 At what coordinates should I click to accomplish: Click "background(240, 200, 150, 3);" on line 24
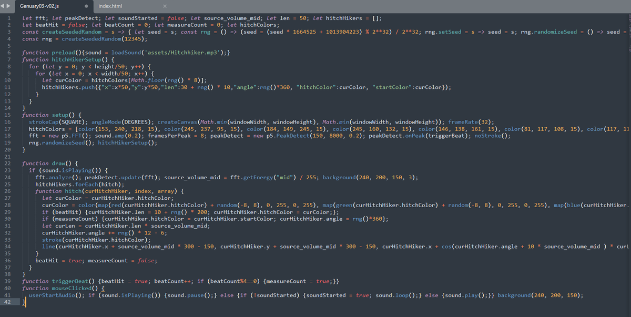(371, 177)
